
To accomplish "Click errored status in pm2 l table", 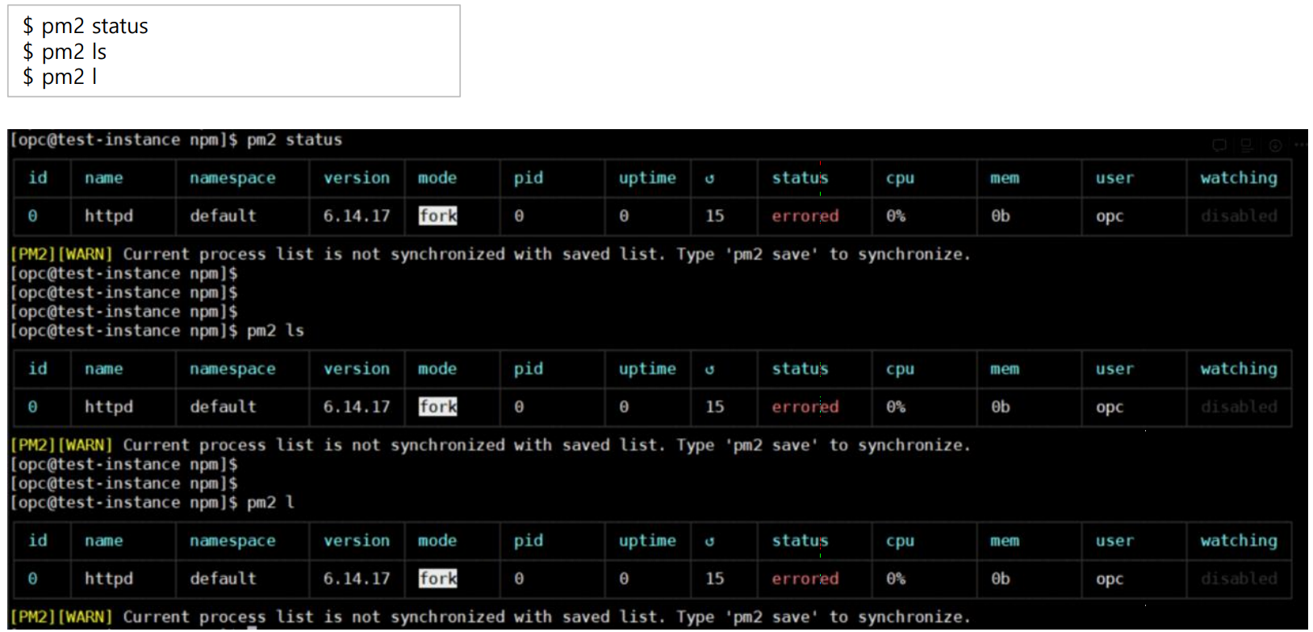I will click(x=805, y=579).
